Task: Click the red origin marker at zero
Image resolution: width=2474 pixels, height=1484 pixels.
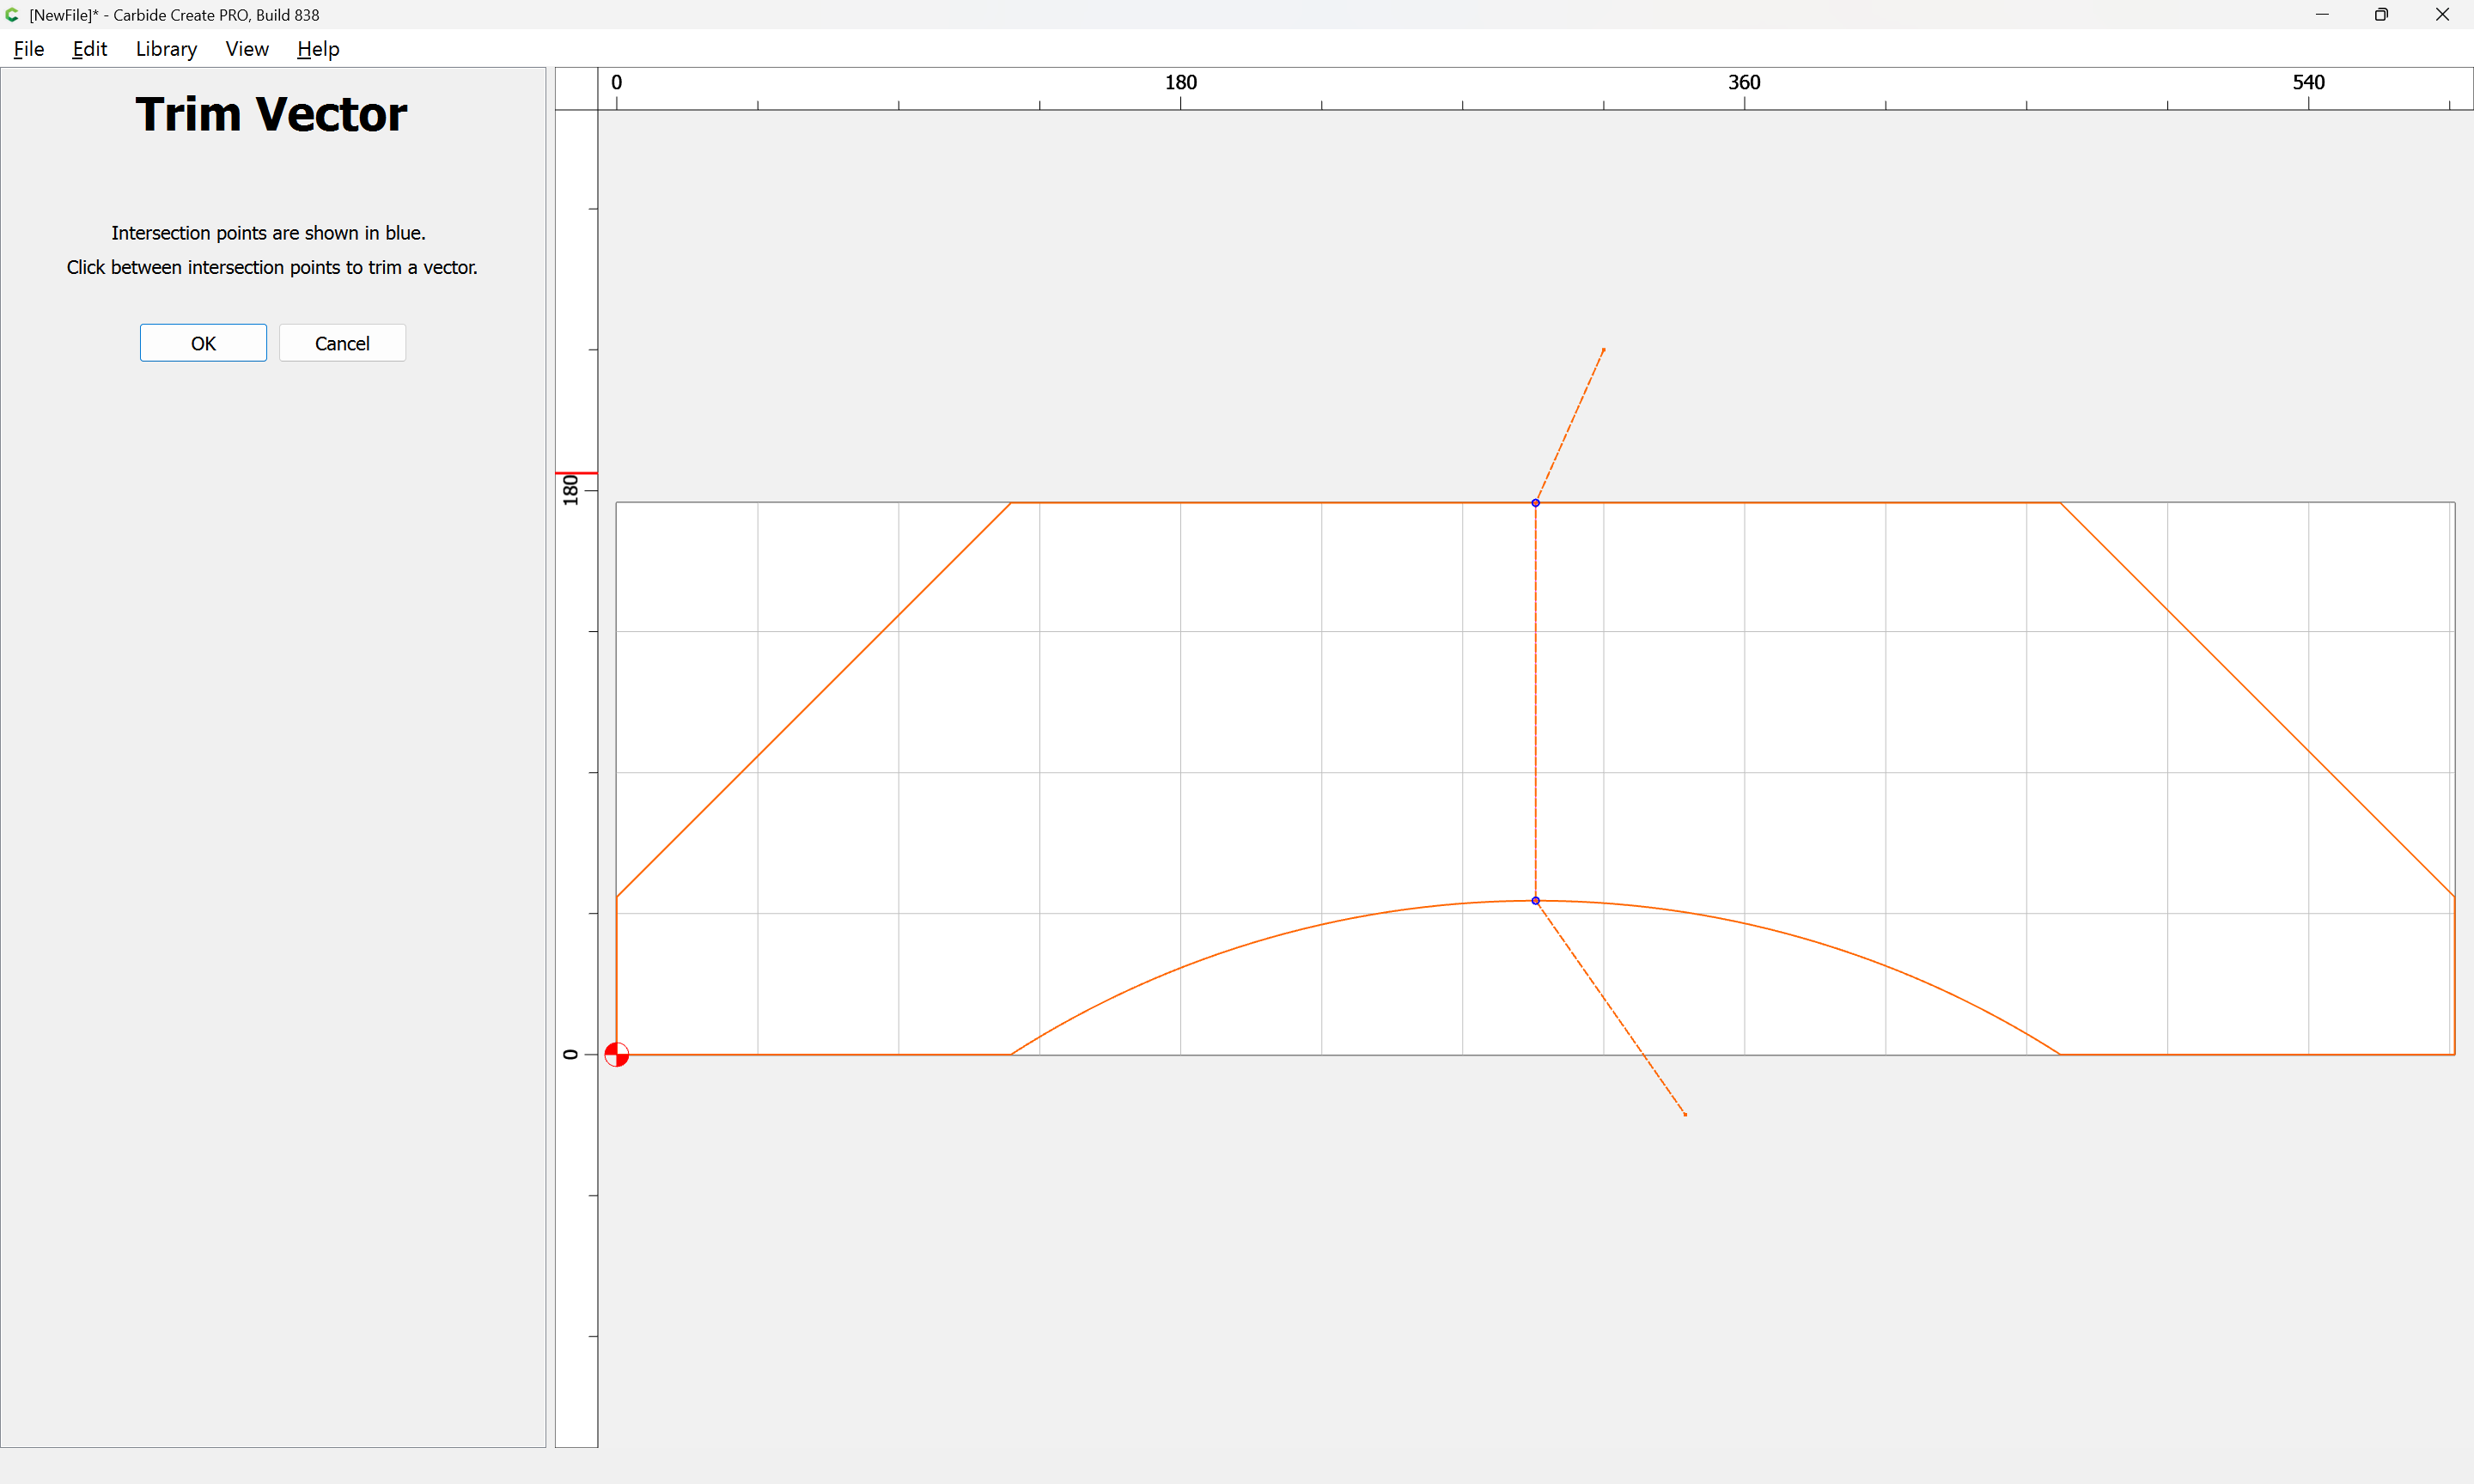Action: pyautogui.click(x=617, y=1054)
